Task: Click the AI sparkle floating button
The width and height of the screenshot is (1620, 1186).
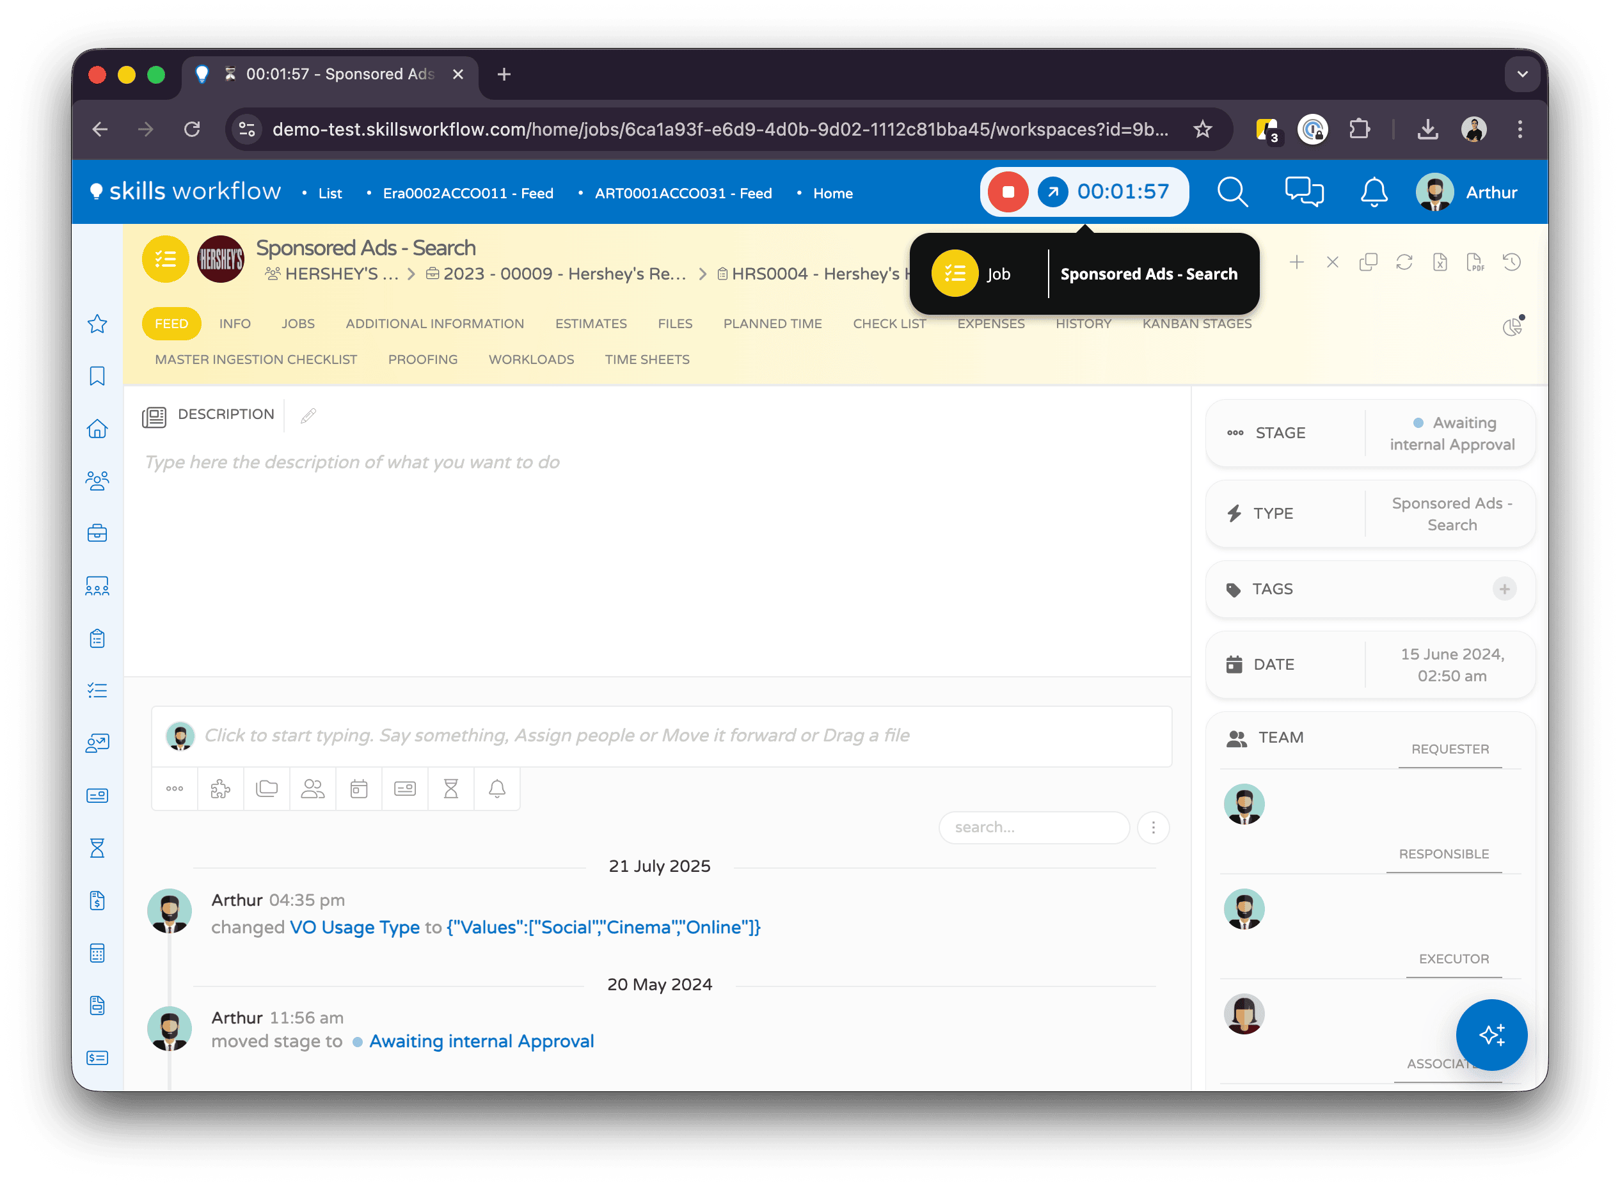Action: [1491, 1034]
